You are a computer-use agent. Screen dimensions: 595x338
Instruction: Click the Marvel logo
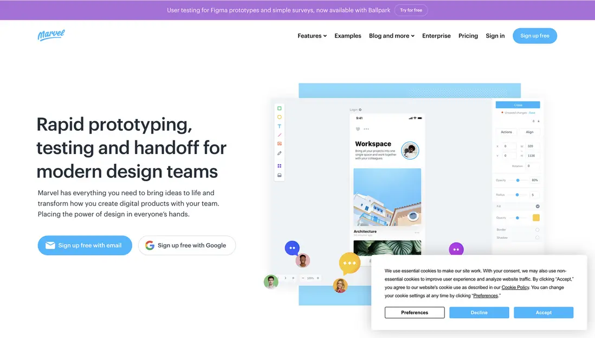[x=51, y=35]
